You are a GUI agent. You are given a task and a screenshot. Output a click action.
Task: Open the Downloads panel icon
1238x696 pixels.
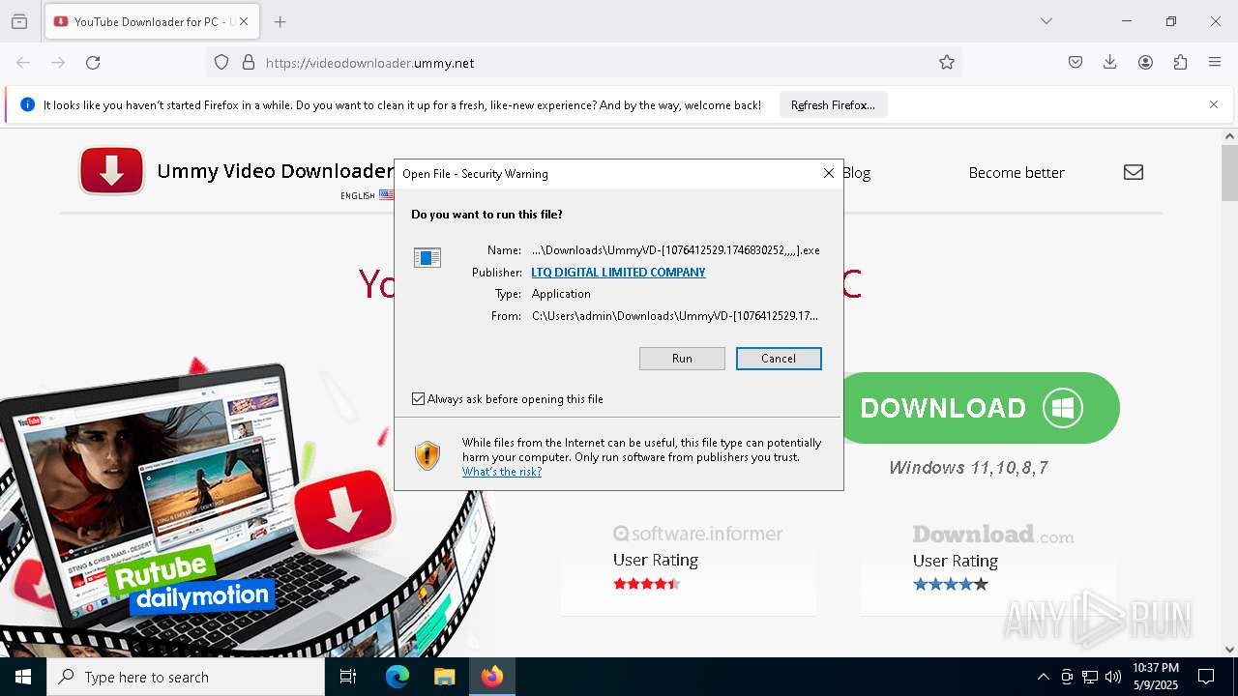click(1110, 63)
